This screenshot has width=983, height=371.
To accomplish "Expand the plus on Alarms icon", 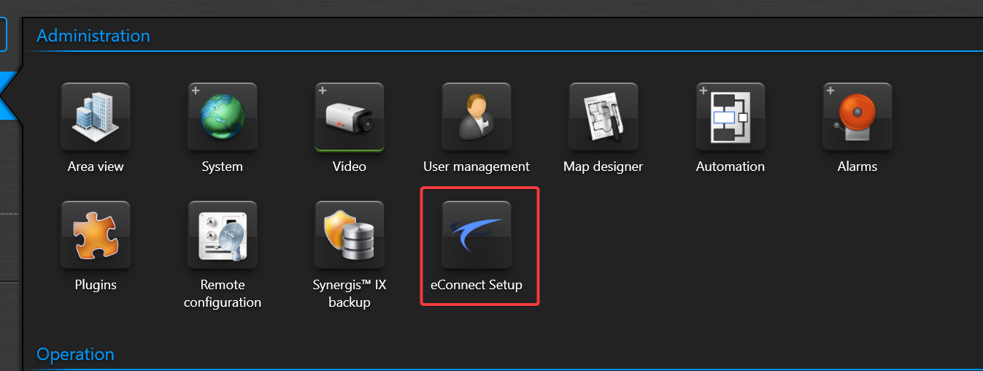I will coord(830,91).
